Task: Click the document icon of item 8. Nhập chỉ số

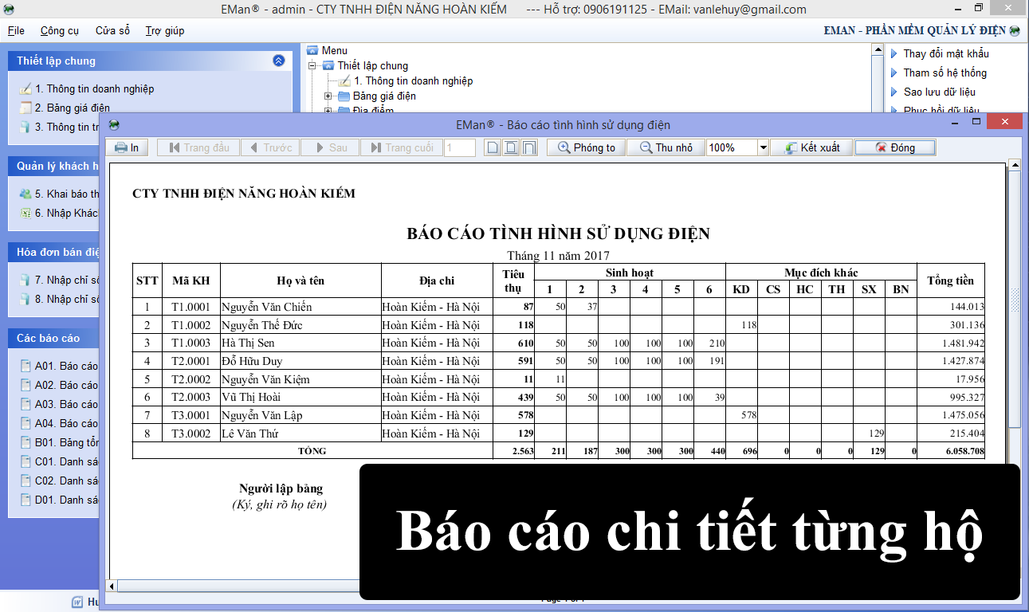Action: click(x=26, y=299)
